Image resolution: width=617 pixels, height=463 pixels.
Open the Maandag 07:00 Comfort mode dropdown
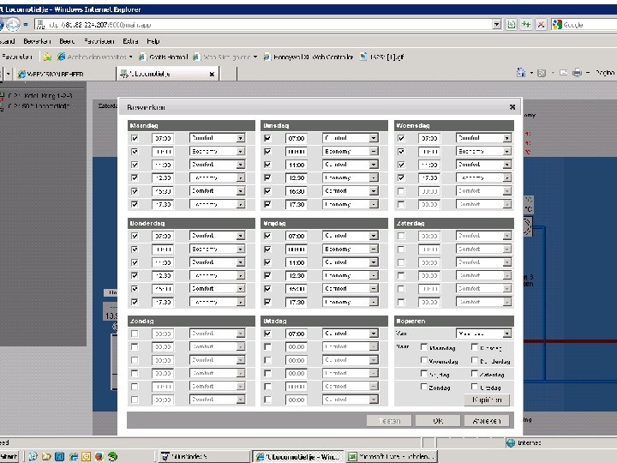click(217, 138)
